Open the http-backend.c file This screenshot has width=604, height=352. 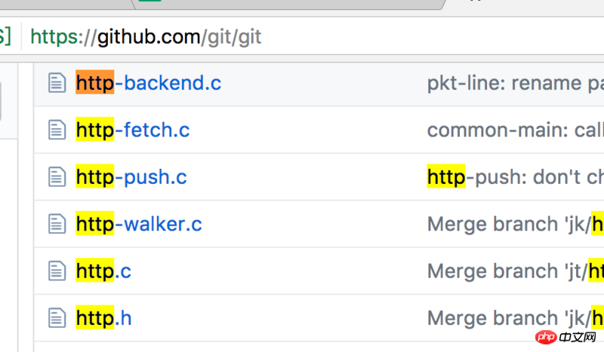(x=148, y=83)
